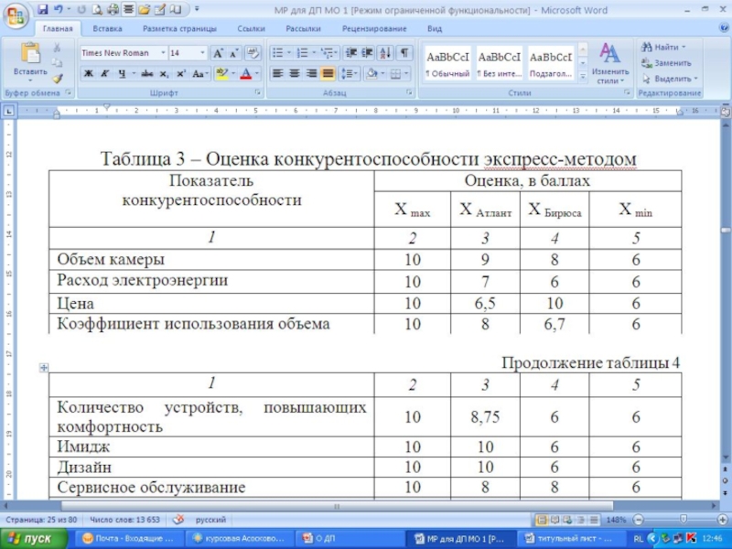Toggle Italic (К) formatting

click(105, 74)
